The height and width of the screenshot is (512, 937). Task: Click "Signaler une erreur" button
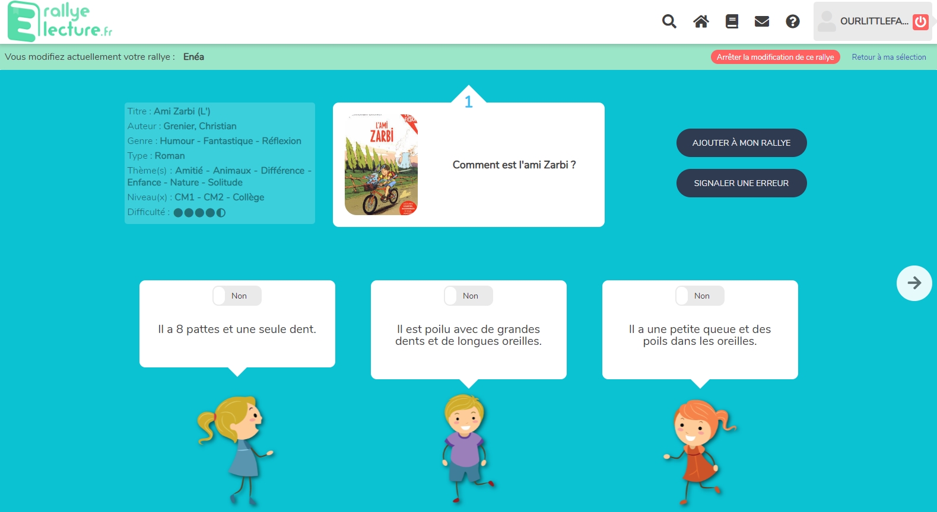point(741,183)
